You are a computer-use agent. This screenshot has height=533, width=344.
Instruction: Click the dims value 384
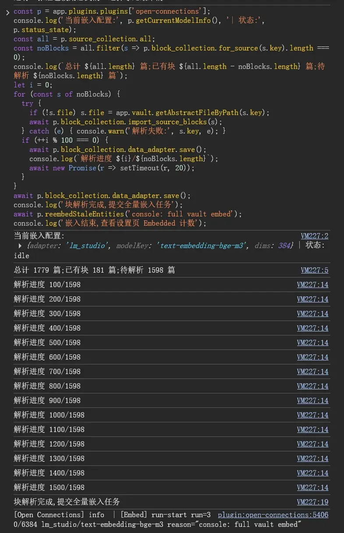(284, 246)
